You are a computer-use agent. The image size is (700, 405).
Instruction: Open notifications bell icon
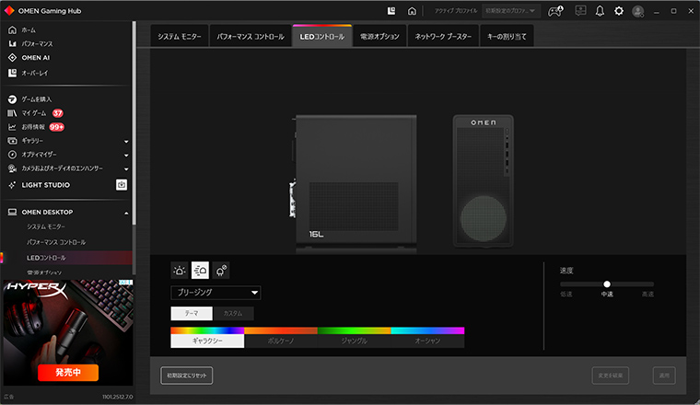click(600, 11)
